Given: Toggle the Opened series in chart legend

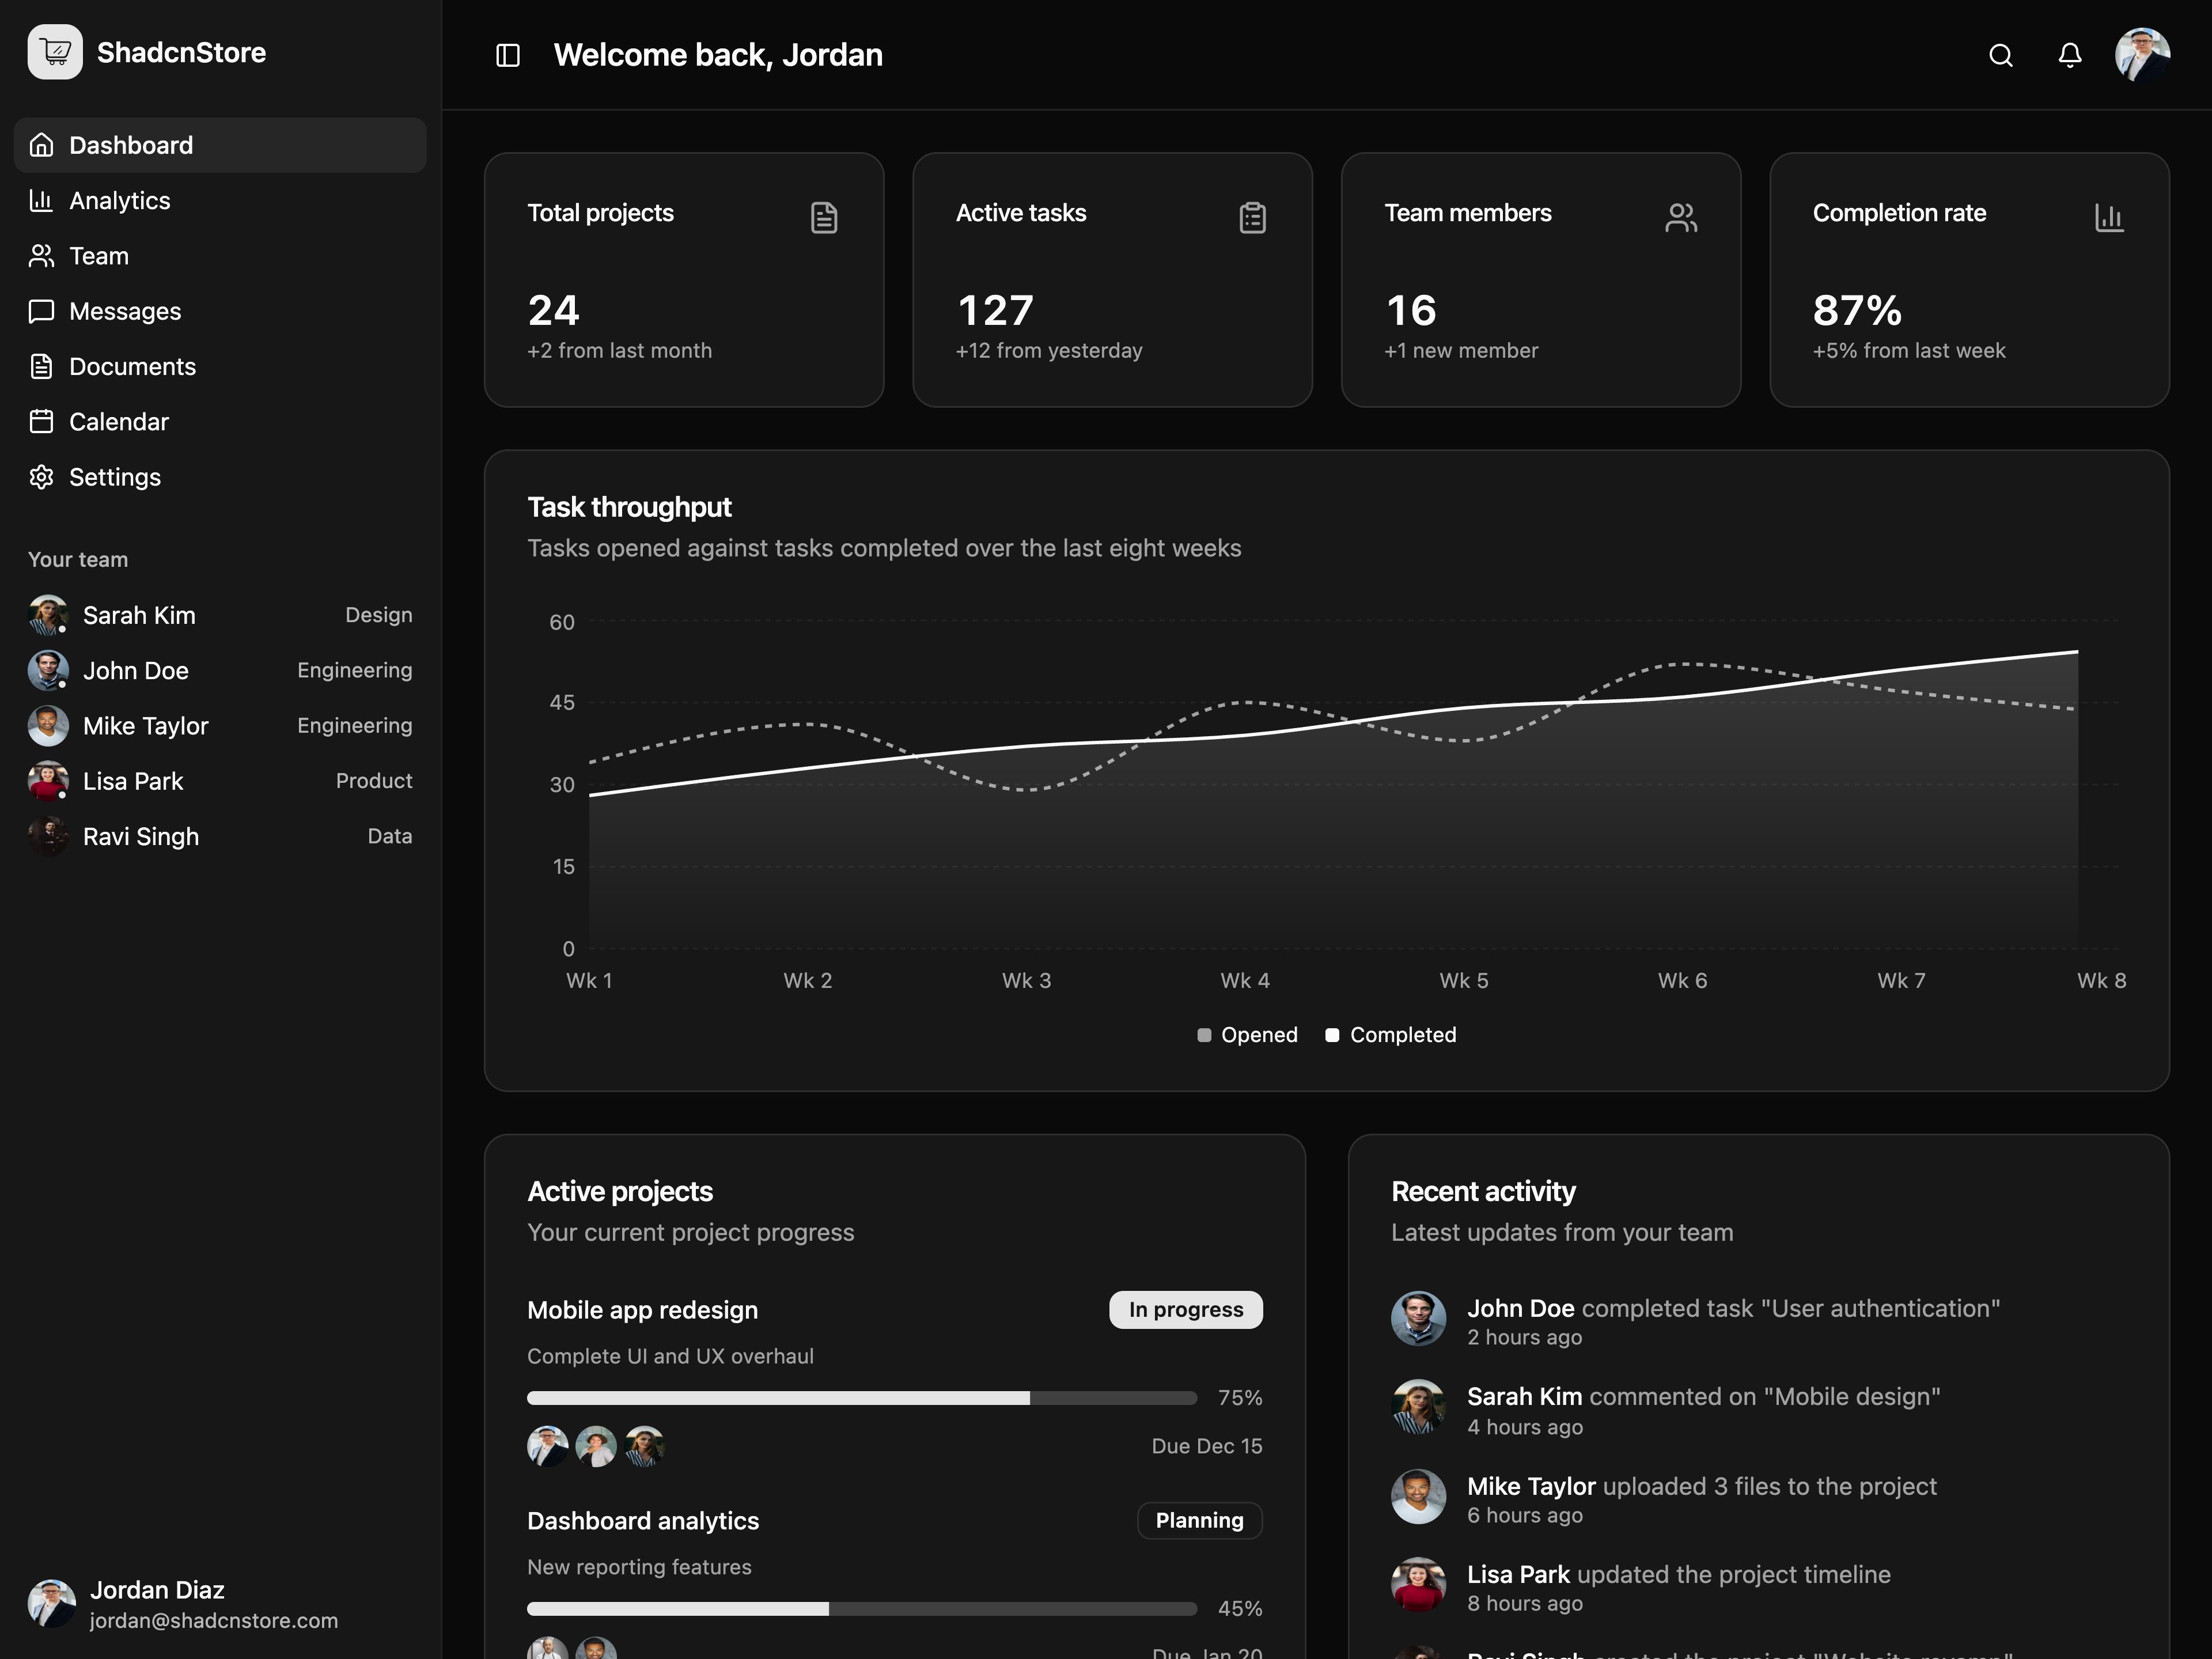Looking at the screenshot, I should point(1247,1035).
